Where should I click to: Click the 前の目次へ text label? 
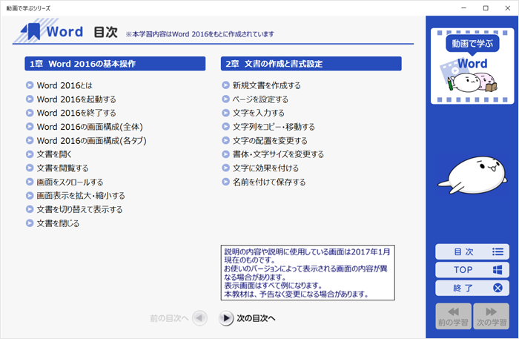pos(169,318)
